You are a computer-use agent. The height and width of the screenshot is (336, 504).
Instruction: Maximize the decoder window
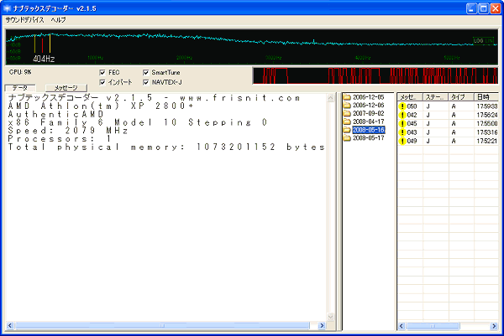click(x=483, y=8)
